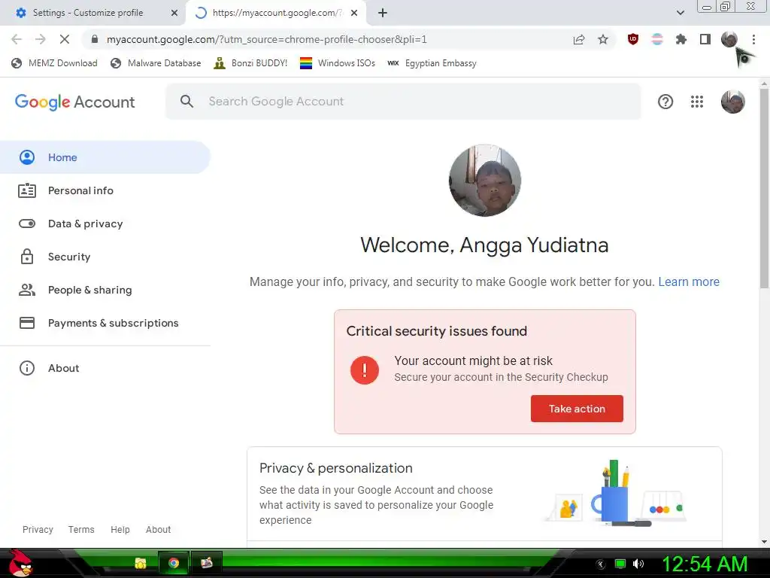Focus the Search Google Account field
This screenshot has height=578, width=770.
click(x=403, y=102)
